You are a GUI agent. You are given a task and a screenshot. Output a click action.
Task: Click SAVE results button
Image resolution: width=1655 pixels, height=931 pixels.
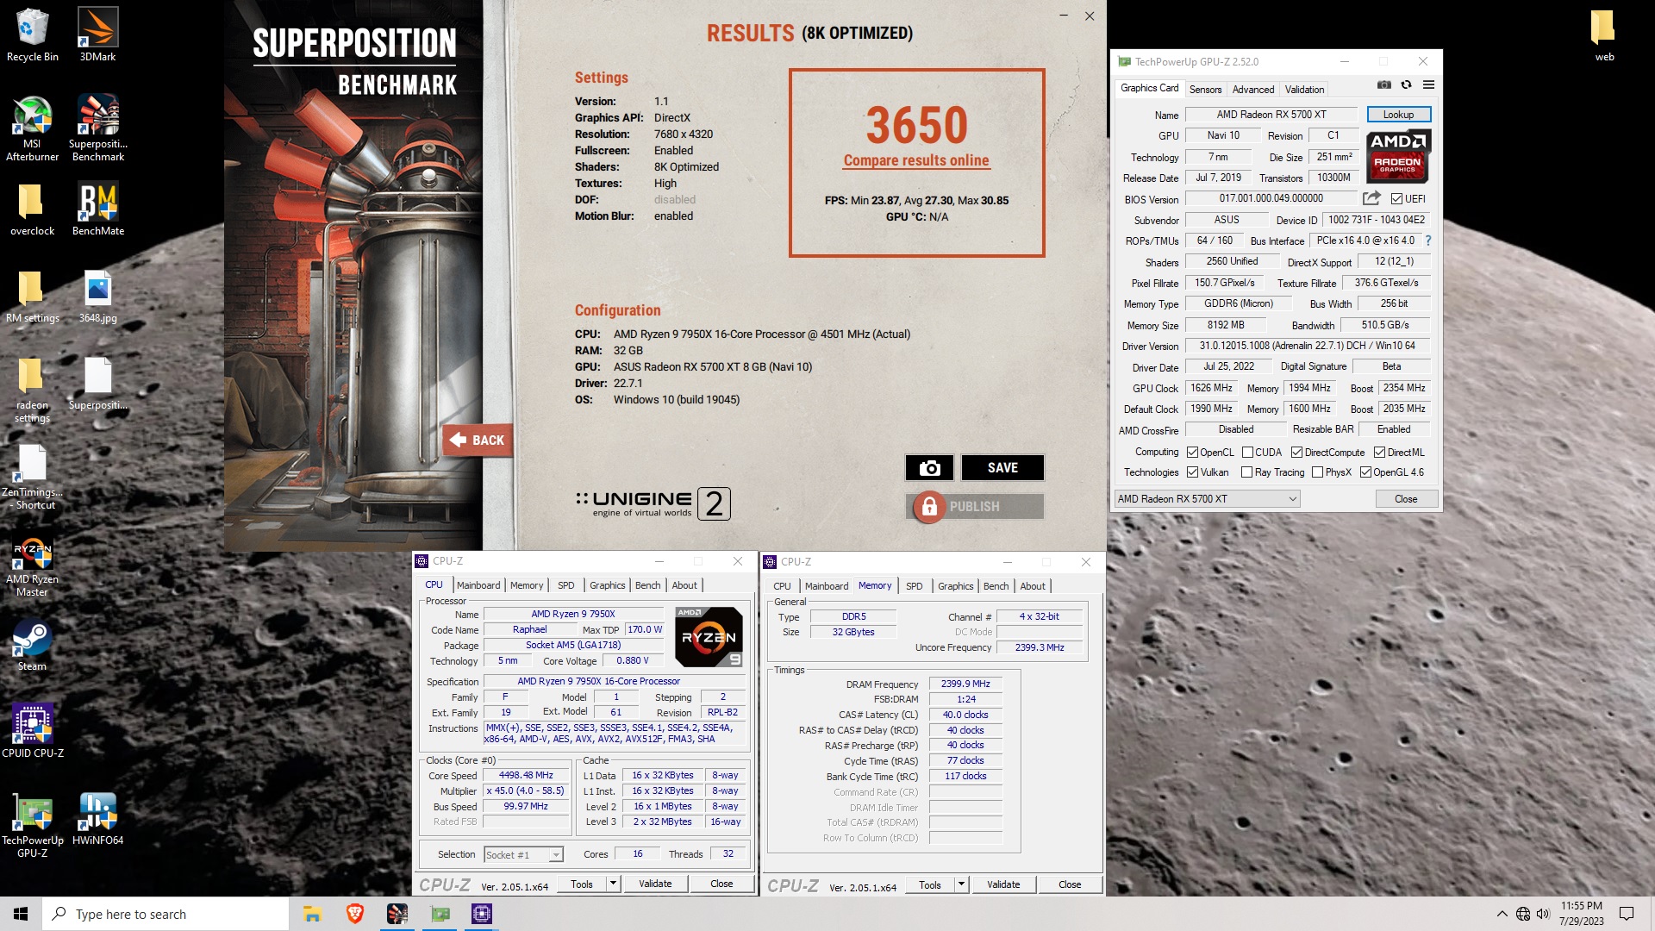pyautogui.click(x=1002, y=467)
